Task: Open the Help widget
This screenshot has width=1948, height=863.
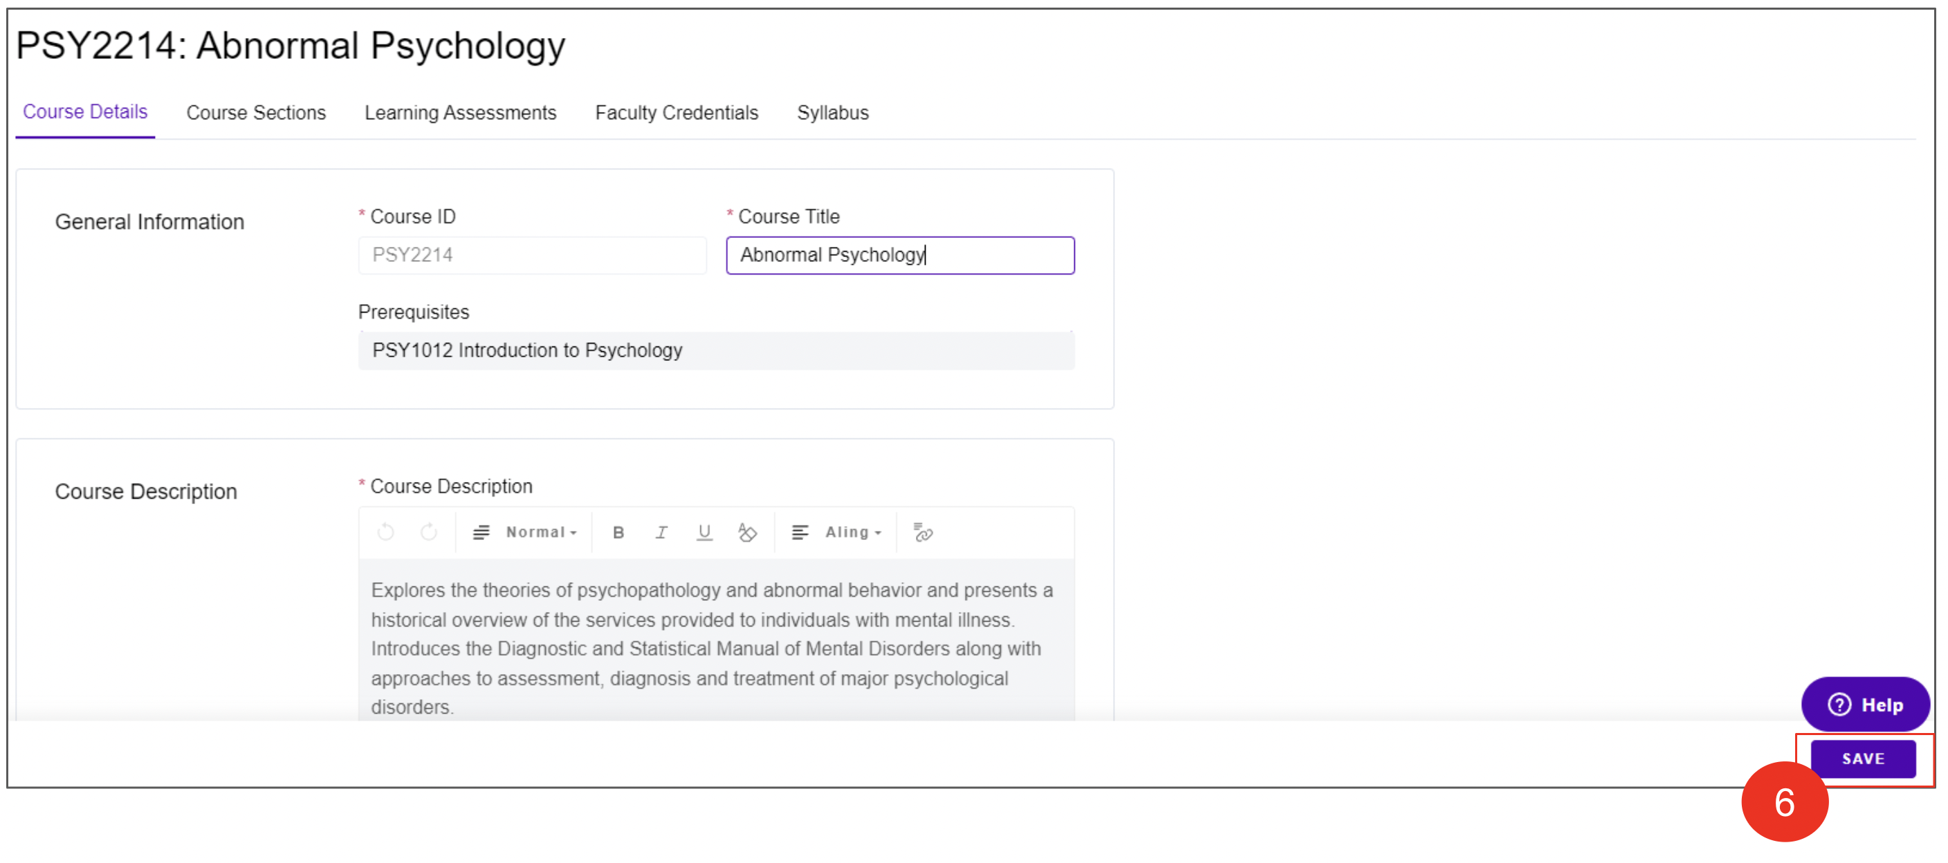Action: point(1865,705)
